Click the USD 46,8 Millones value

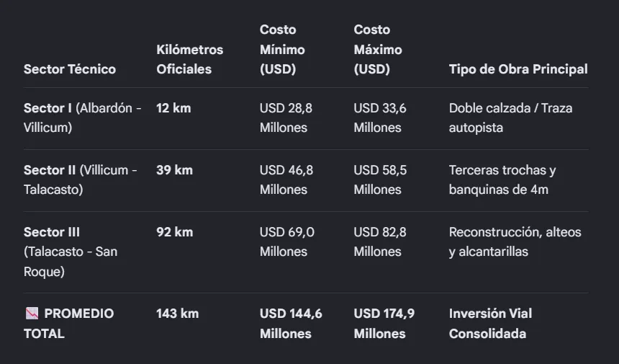[x=286, y=179]
